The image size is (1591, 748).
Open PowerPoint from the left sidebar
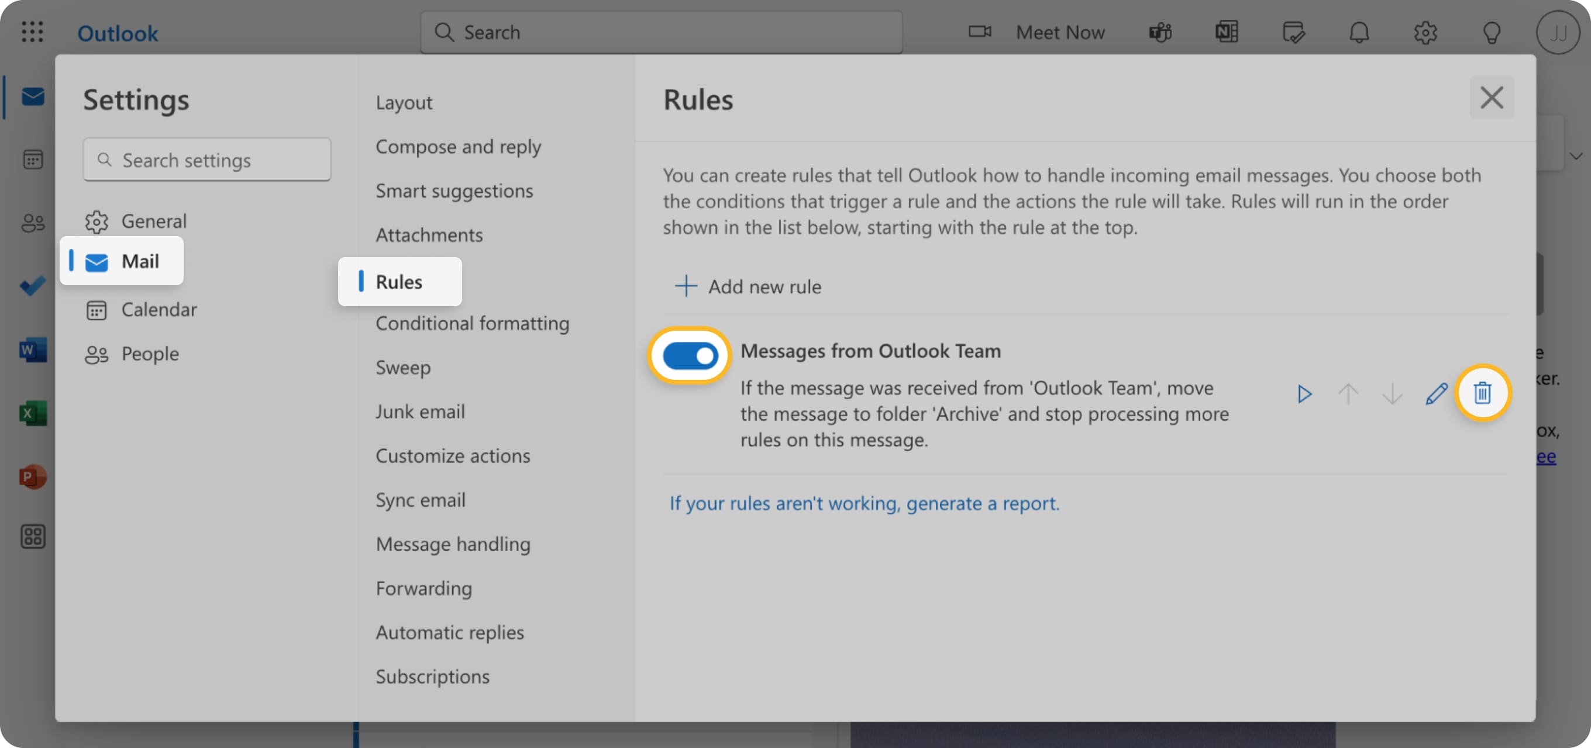coord(32,476)
